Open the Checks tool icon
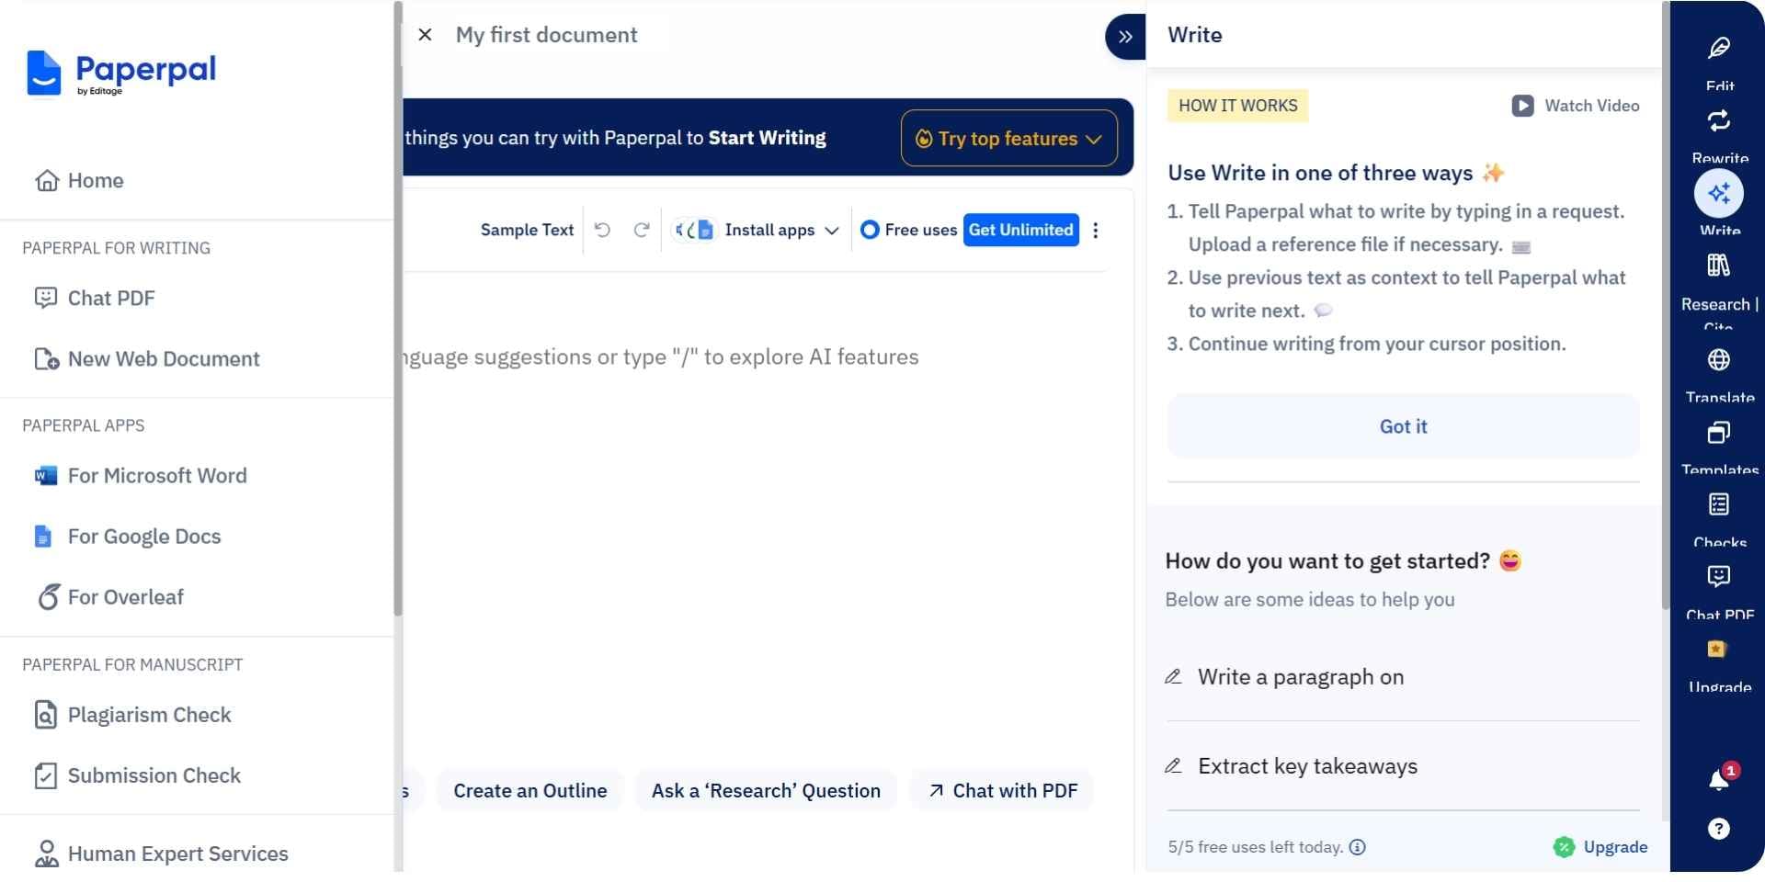 [1718, 505]
